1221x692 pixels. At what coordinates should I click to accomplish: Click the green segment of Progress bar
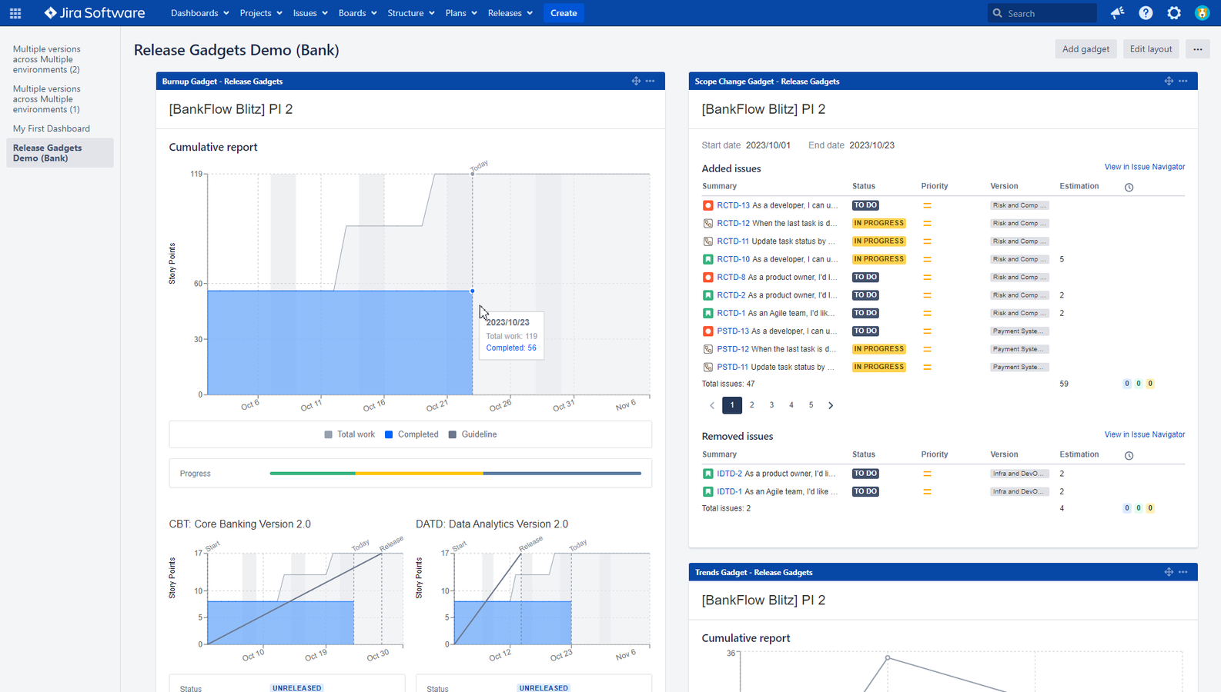[x=313, y=474]
